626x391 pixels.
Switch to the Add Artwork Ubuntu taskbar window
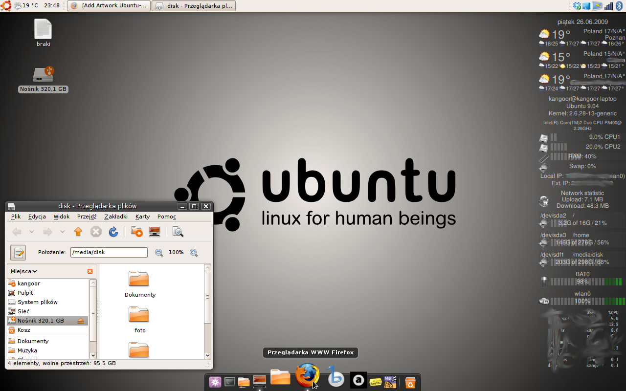109,6
